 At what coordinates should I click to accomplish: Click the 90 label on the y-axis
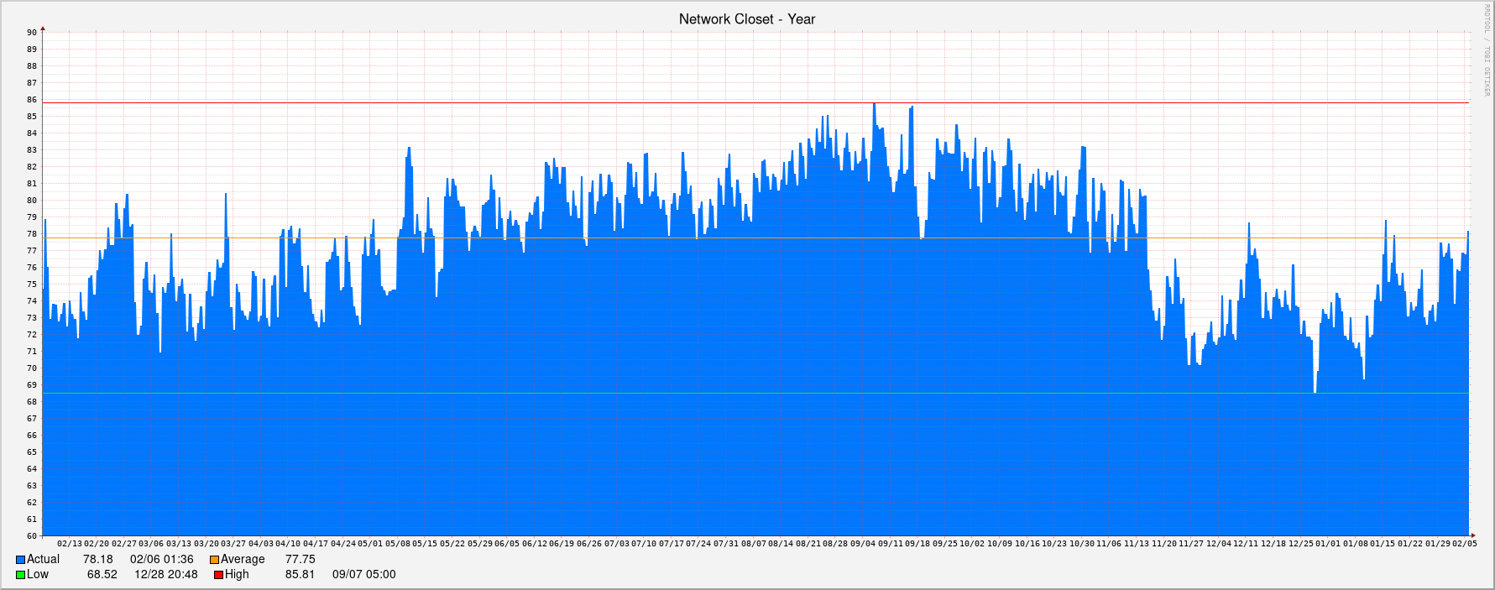click(32, 33)
